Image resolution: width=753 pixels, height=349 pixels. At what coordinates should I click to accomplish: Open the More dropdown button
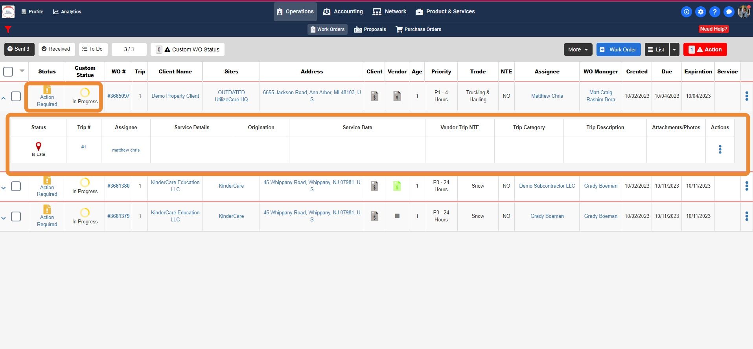coord(578,49)
